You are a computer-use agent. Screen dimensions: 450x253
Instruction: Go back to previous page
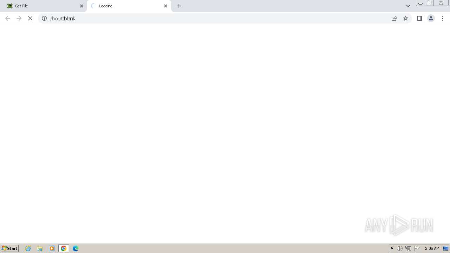(8, 18)
